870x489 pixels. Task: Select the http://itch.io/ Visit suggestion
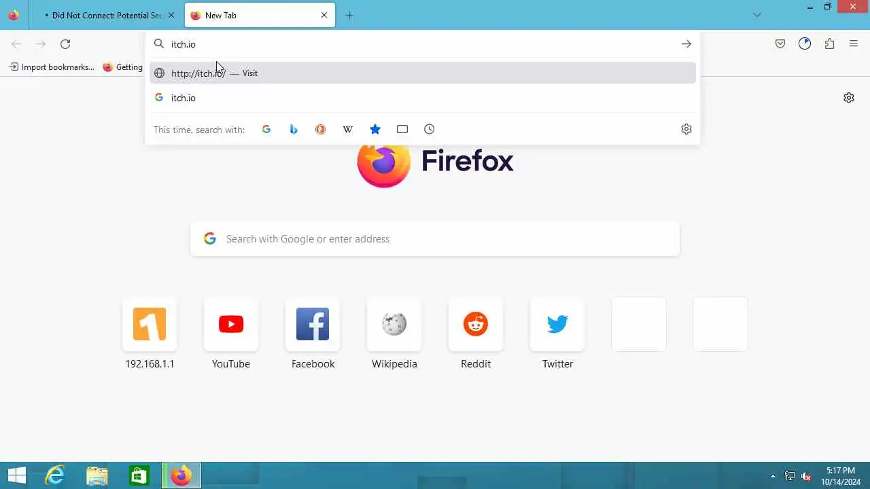tap(423, 73)
